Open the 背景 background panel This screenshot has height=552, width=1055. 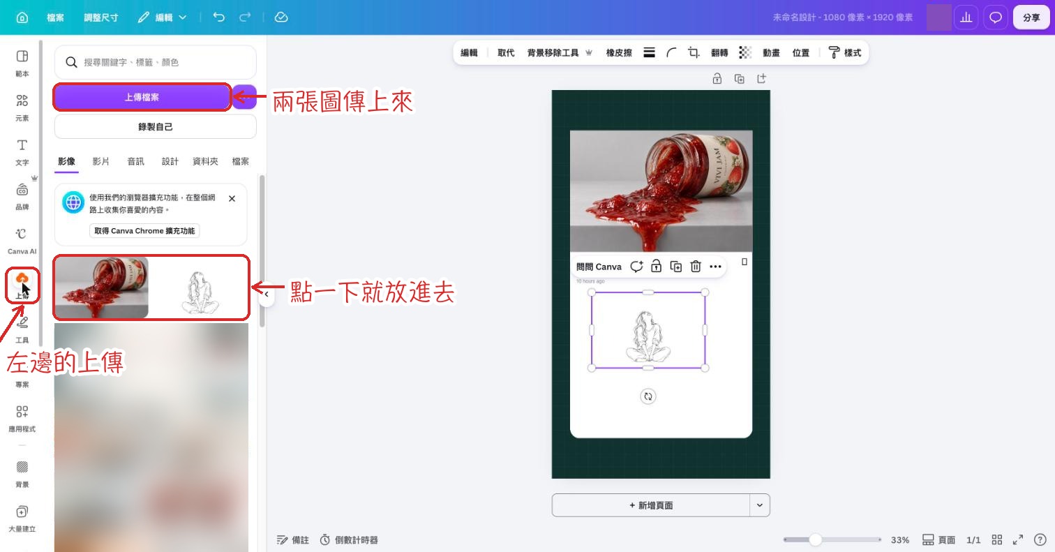coord(22,474)
